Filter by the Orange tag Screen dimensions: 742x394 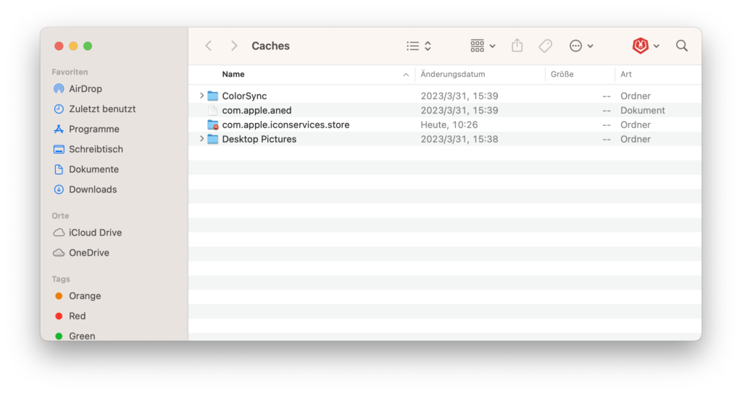point(85,295)
